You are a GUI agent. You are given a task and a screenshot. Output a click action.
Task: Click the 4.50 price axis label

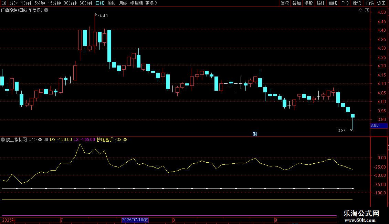tap(381, 12)
